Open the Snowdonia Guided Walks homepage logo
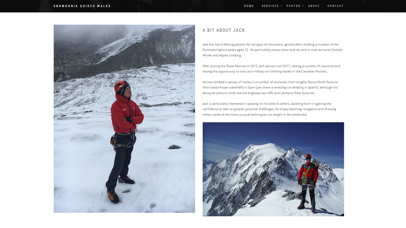 tap(82, 6)
